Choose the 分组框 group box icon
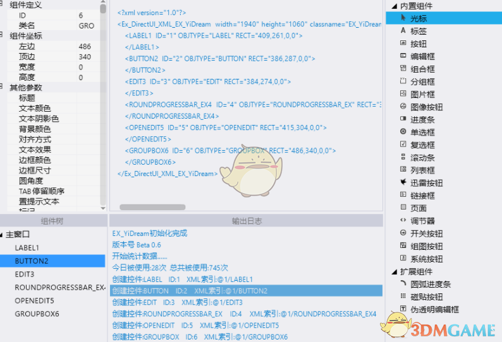 pos(403,81)
